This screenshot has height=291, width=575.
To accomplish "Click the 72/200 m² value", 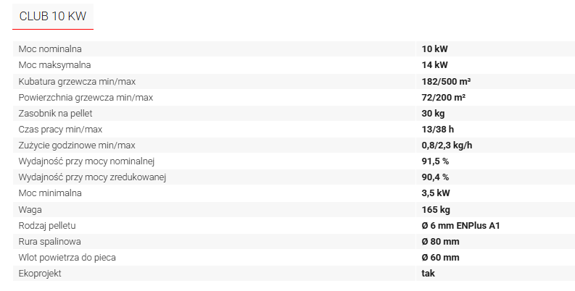I will tap(443, 98).
